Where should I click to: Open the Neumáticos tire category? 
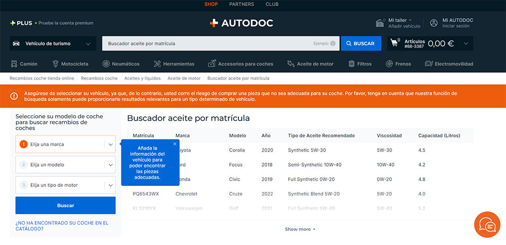[x=121, y=64]
